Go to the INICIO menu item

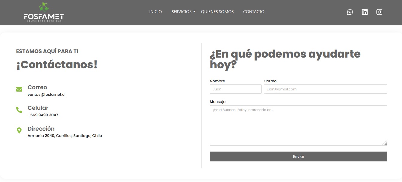tap(156, 12)
